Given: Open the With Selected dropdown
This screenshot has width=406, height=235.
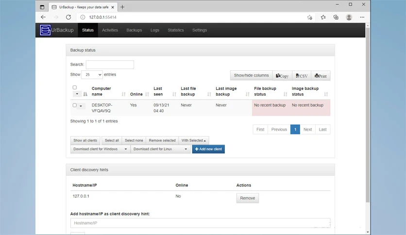Looking at the screenshot, I should click(193, 140).
